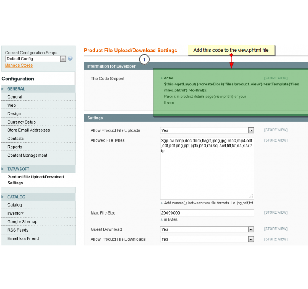308x289 pixels.
Task: Open the General configuration page
Action: pyautogui.click(x=15, y=97)
